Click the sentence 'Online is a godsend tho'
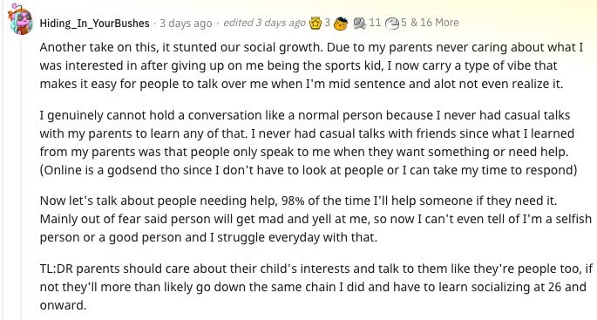 point(309,170)
